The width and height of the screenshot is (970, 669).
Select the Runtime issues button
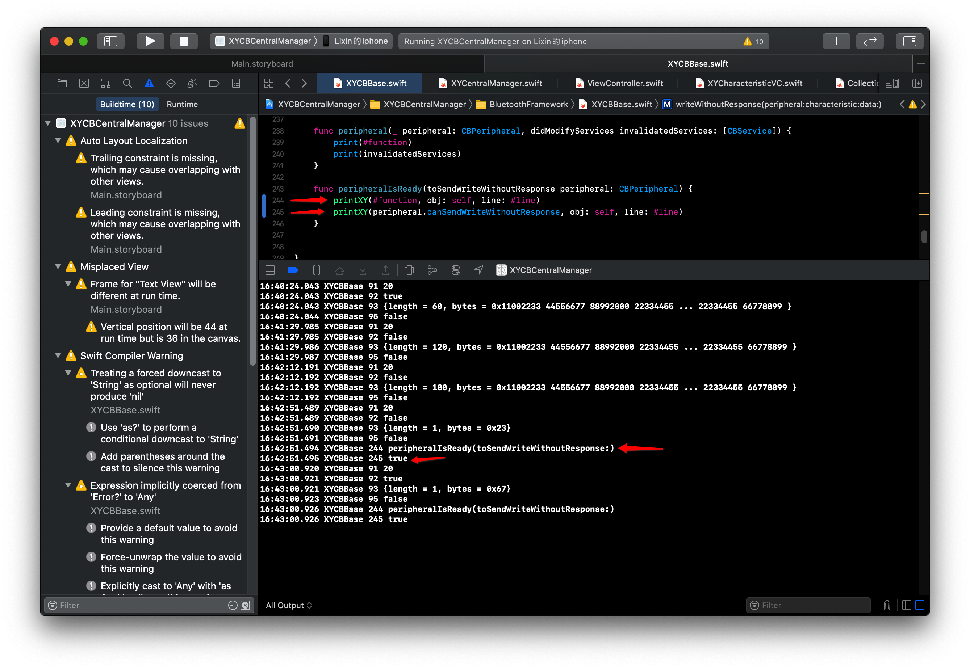click(x=182, y=104)
